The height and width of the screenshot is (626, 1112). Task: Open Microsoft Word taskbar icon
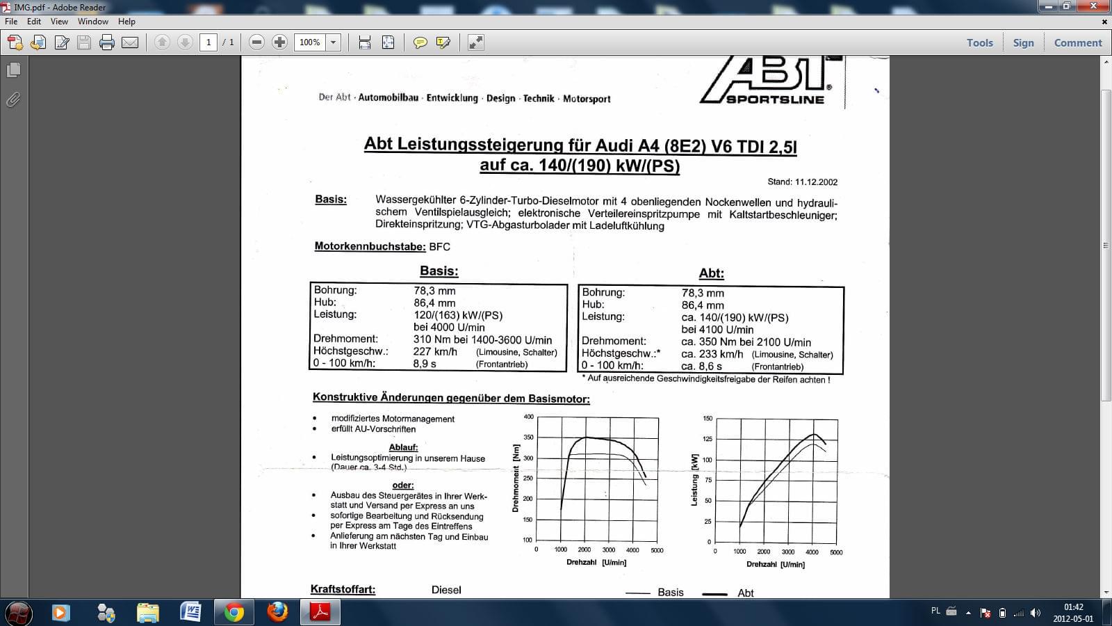point(190,613)
